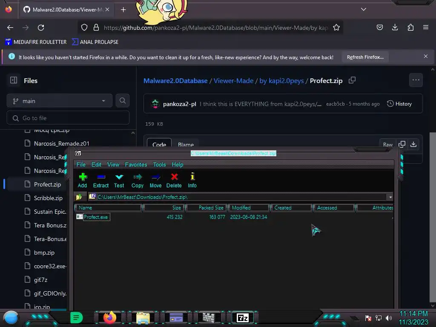Open the GitHub more options menu
Viewport: 436px width, 327px height.
[416, 80]
